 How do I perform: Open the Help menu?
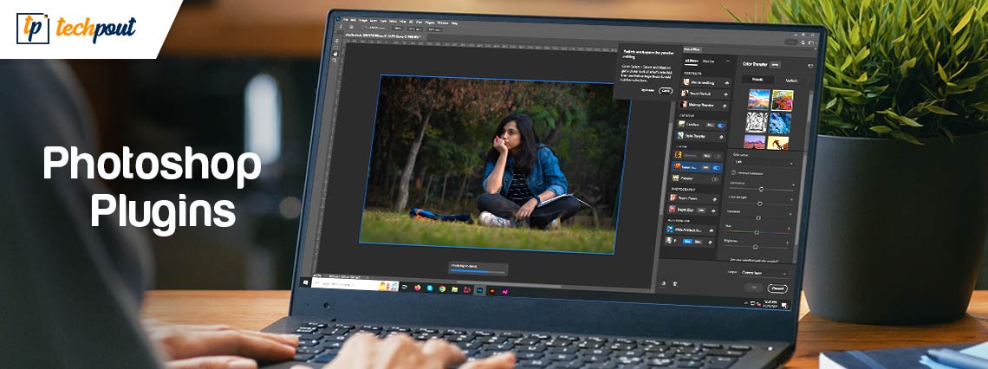click(454, 23)
